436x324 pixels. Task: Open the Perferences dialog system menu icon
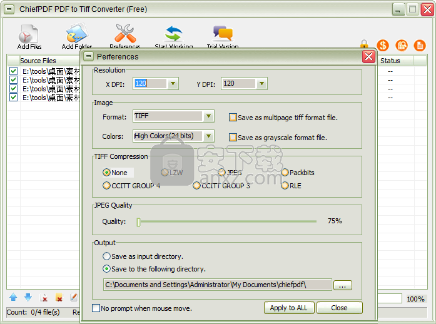click(x=89, y=56)
